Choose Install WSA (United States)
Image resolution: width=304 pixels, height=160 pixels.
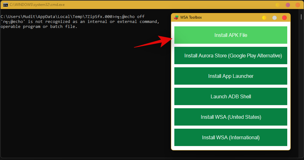pyautogui.click(x=230, y=117)
